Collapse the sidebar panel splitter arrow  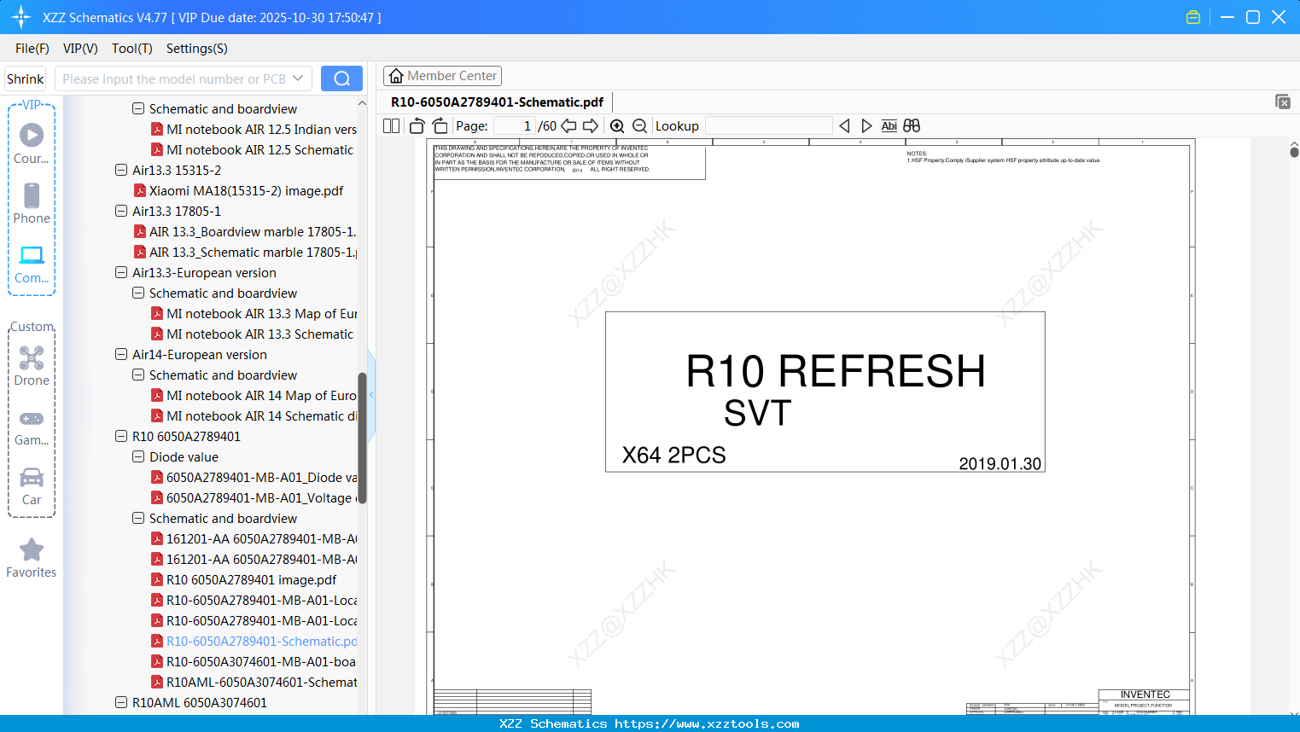[371, 395]
